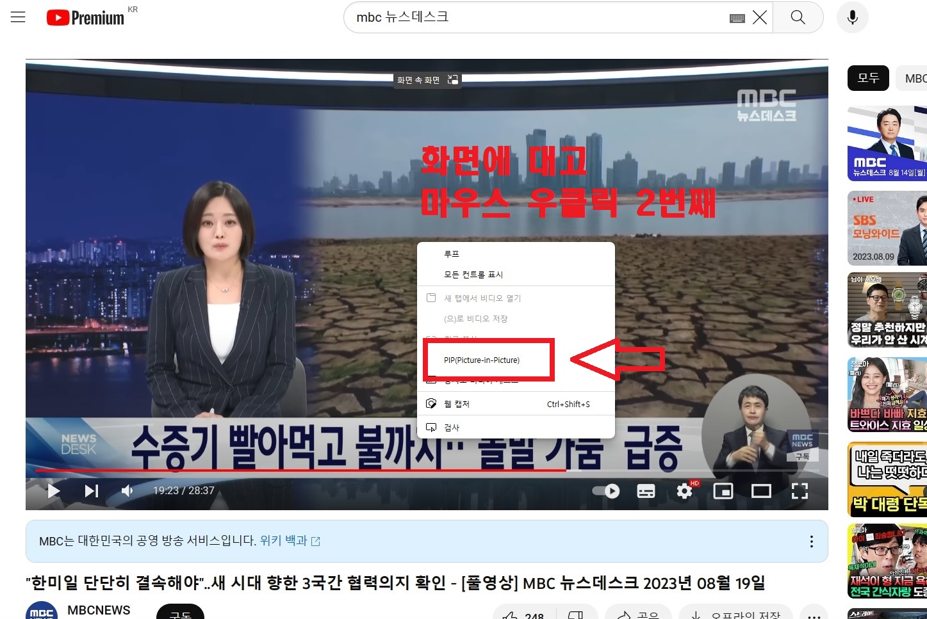Clear the search box text
The width and height of the screenshot is (927, 619).
click(x=760, y=17)
